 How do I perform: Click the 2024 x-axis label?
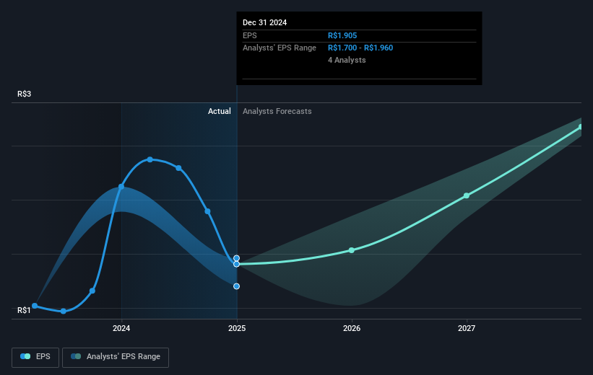coord(121,328)
